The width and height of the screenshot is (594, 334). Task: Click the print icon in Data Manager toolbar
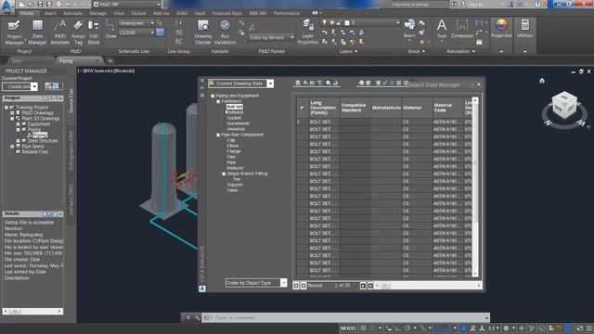pos(361,83)
